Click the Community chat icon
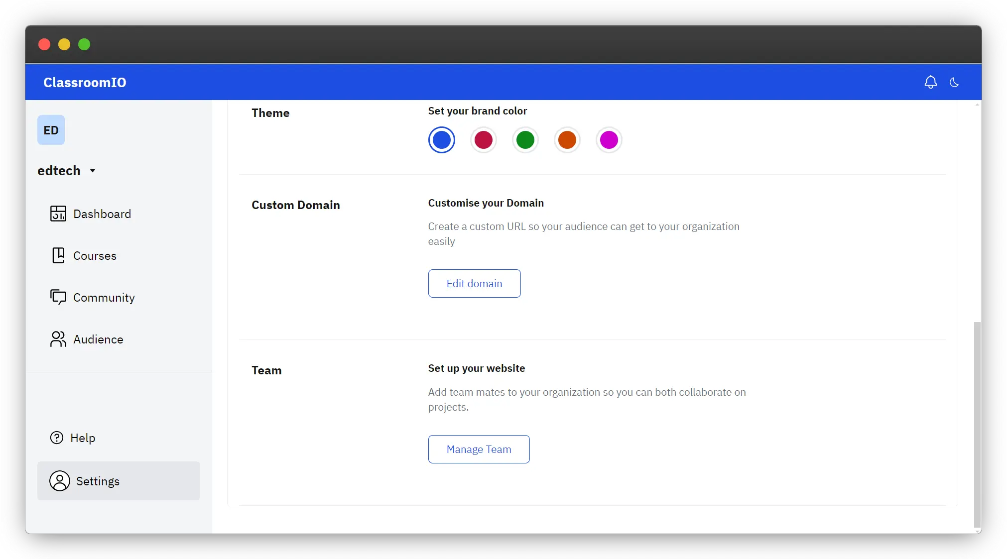Image resolution: width=1007 pixels, height=559 pixels. pos(58,297)
